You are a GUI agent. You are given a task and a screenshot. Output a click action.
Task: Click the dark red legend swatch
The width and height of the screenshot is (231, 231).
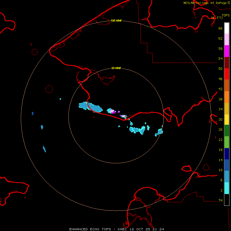[x=227, y=62]
